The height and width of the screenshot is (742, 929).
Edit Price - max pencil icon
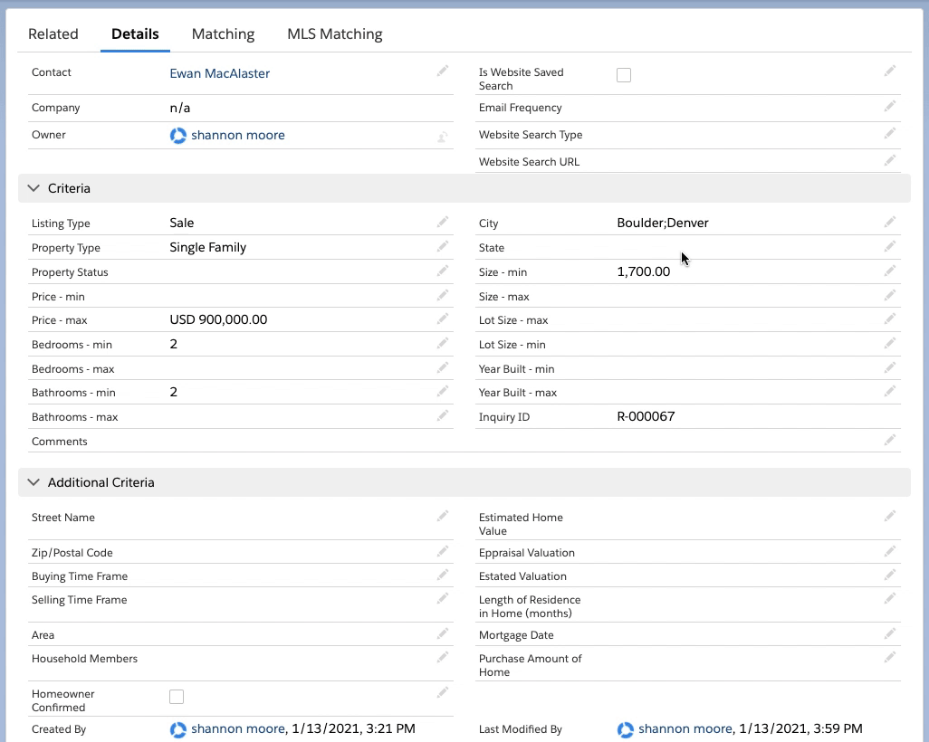pyautogui.click(x=443, y=319)
